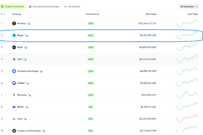Viewport: 203px width, 135px height.
Task: Click Bybit's reserves data icon
Action: (x=26, y=47)
